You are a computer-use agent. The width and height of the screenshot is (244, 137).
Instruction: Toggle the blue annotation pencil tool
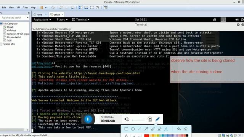tap(157, 119)
